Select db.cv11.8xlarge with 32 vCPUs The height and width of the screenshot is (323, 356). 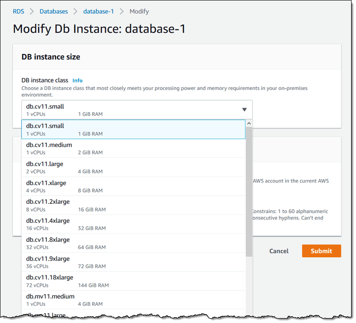click(133, 243)
